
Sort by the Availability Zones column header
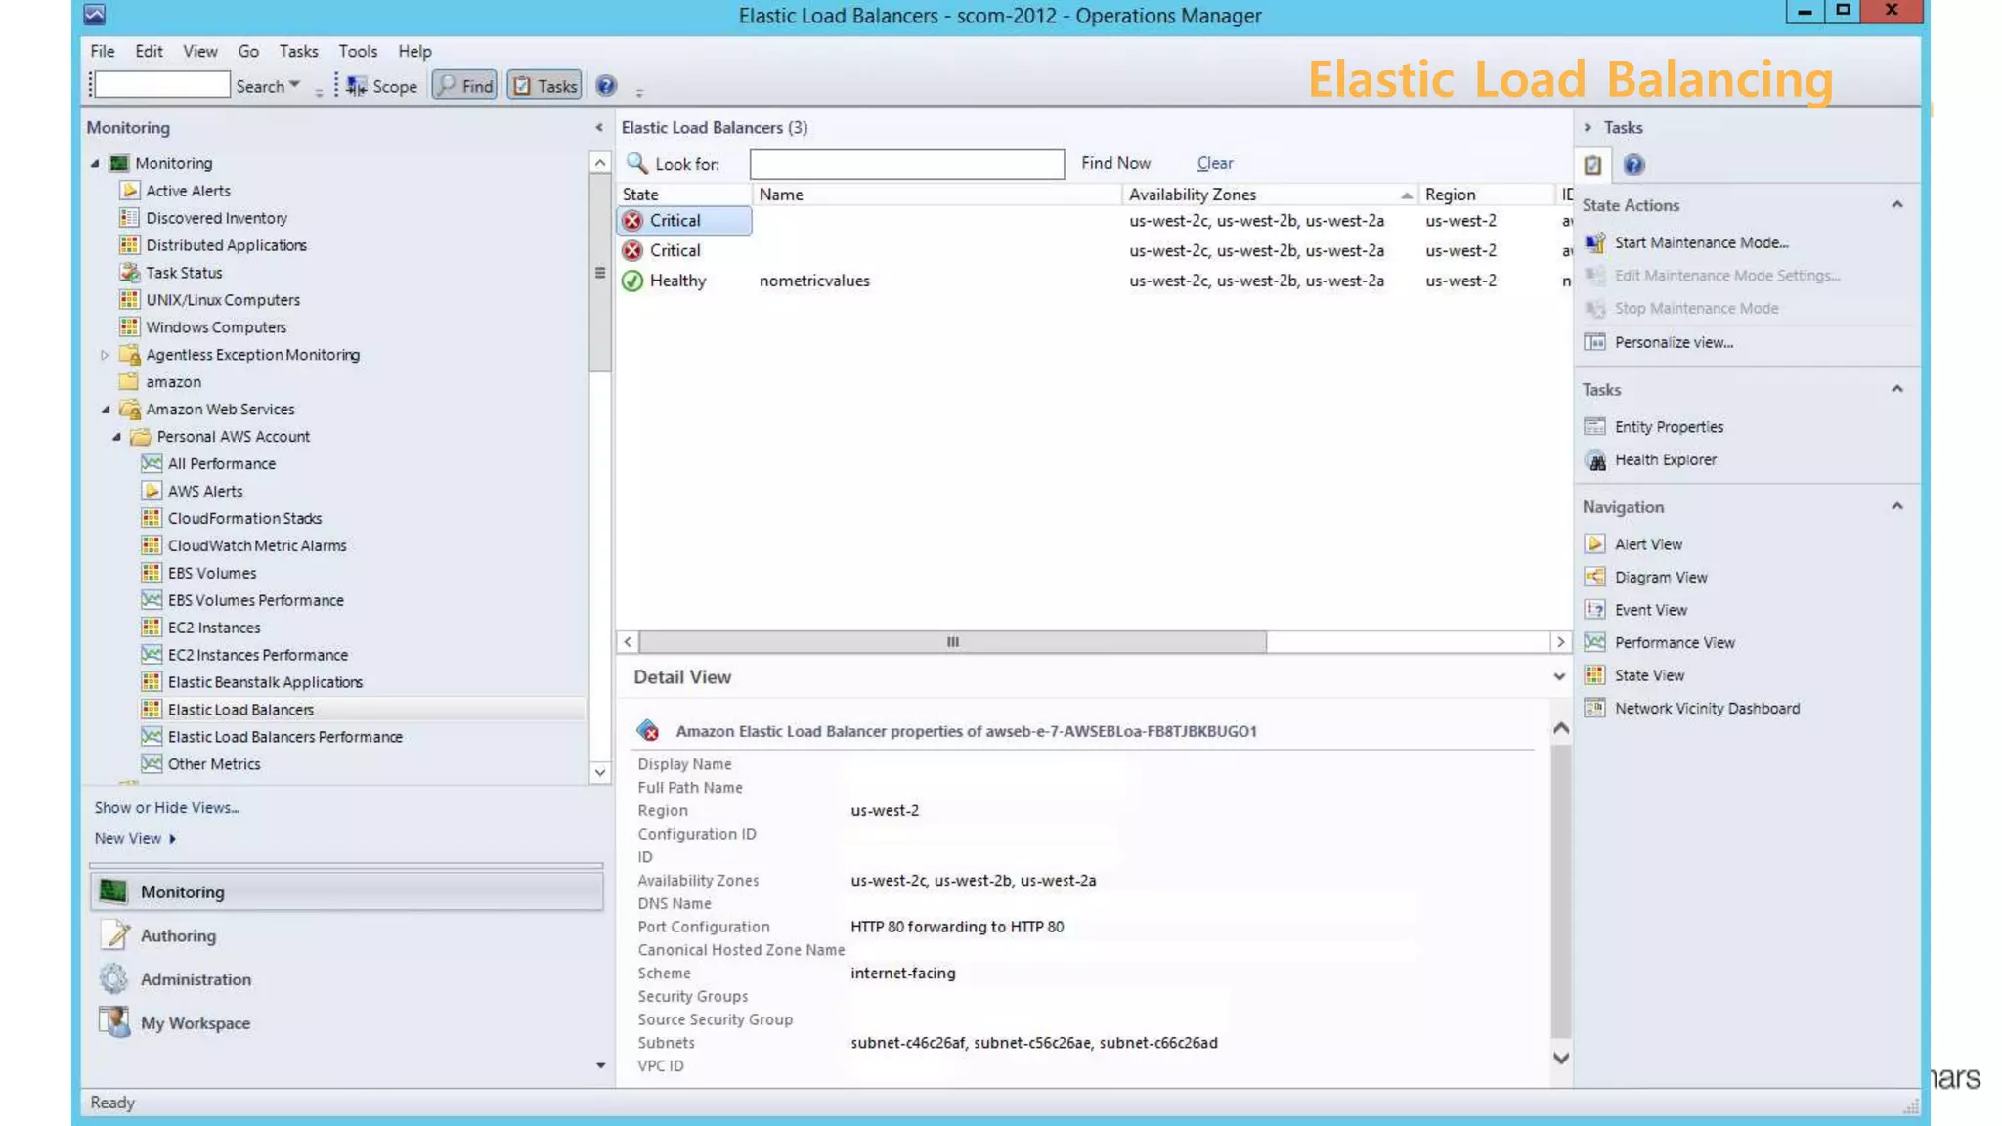point(1268,195)
